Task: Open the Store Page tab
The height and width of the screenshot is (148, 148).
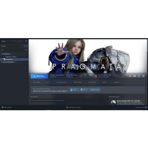Action: click(36, 82)
